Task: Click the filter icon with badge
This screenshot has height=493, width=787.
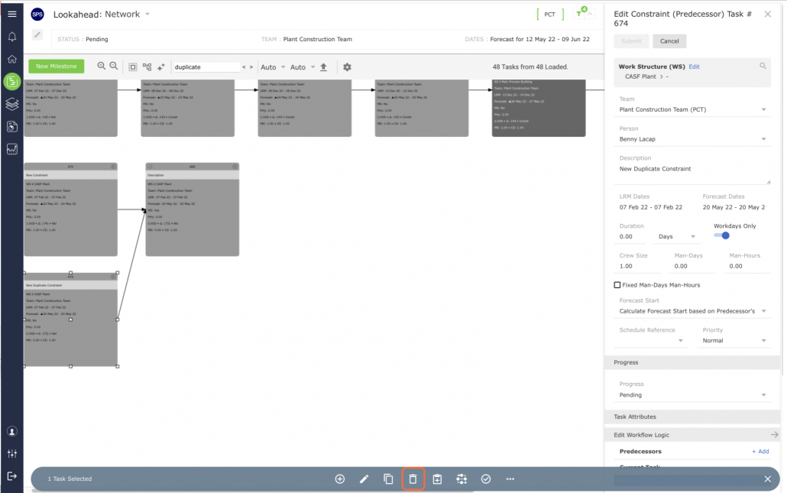Action: (581, 13)
